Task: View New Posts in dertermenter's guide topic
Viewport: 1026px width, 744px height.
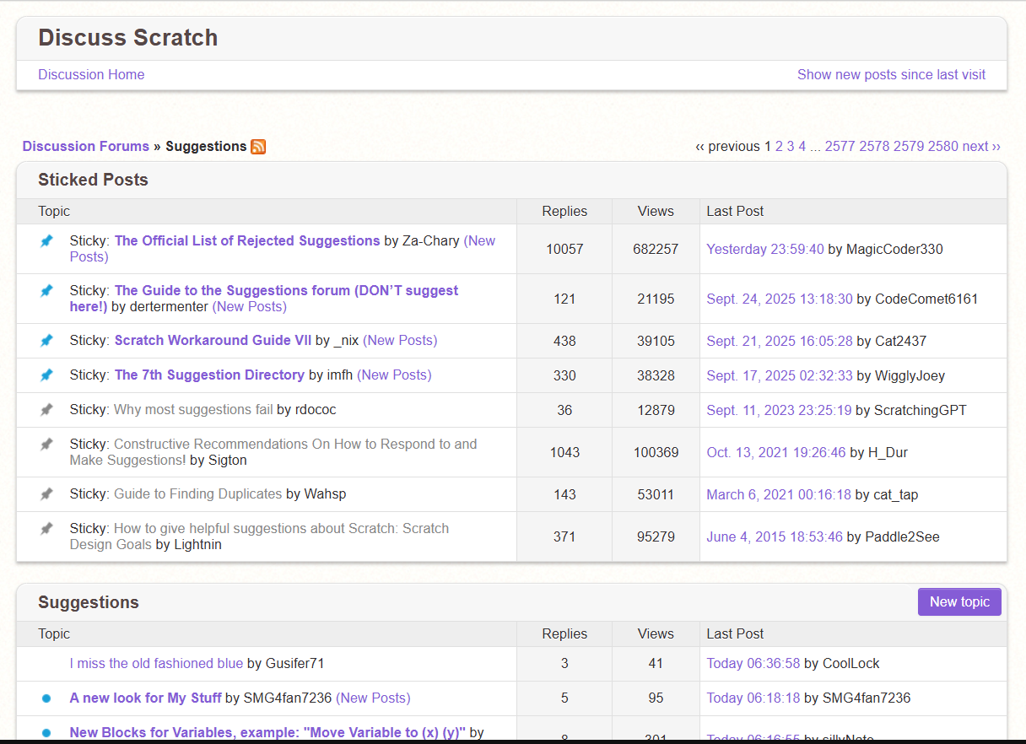Action: click(x=249, y=306)
